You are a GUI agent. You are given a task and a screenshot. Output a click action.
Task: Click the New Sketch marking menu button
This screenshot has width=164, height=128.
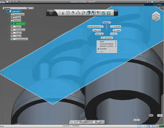point(107,38)
